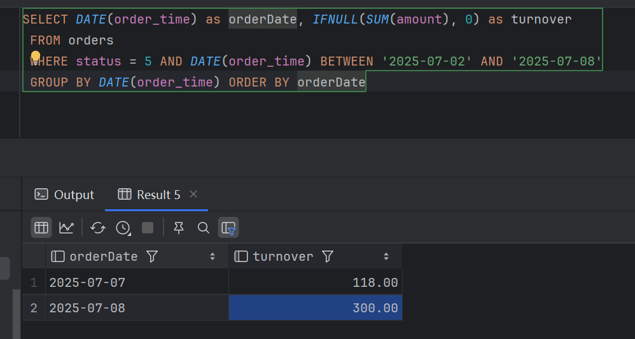Click the GROUP BY keyword
The image size is (635, 339).
pos(60,83)
